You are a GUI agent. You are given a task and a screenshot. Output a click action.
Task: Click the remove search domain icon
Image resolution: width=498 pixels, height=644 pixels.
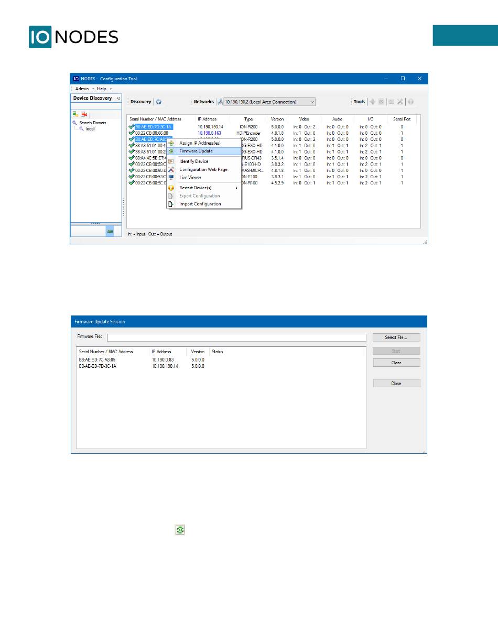click(x=84, y=114)
